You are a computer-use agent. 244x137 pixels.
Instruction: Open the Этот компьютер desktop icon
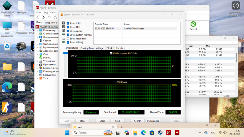pyautogui.click(x=7, y=29)
